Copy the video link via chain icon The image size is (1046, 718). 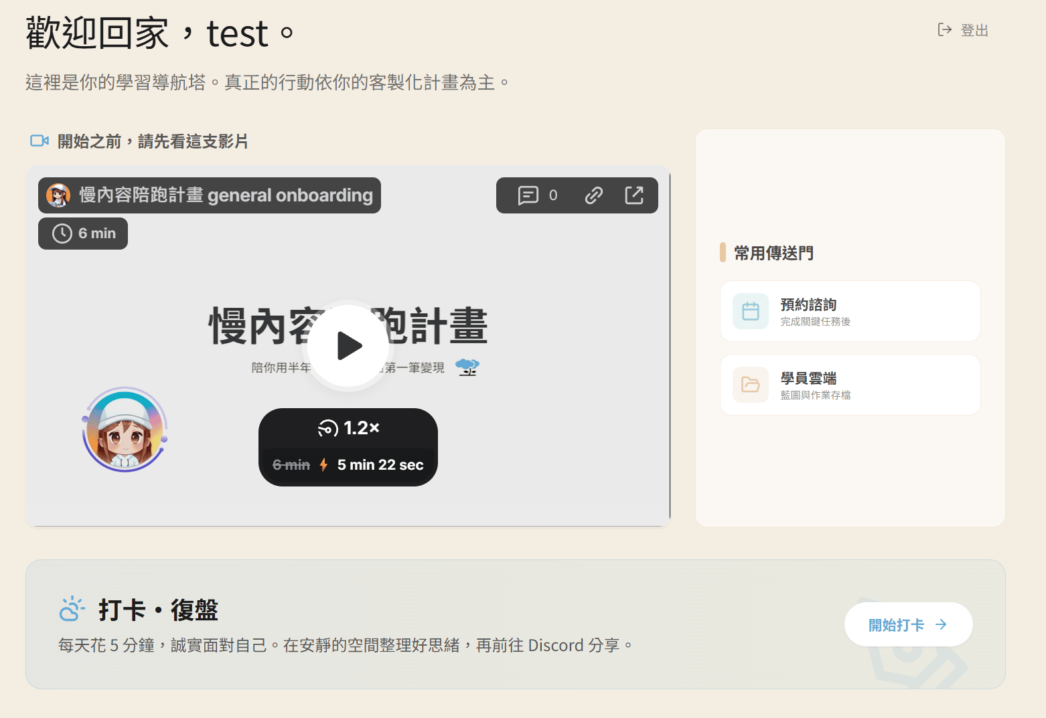coord(594,195)
